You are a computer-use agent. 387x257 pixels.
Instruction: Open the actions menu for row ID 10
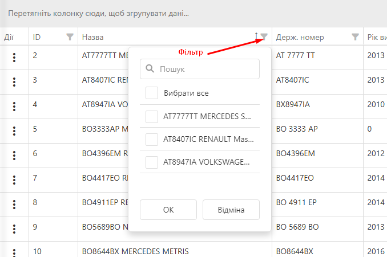coord(14,252)
